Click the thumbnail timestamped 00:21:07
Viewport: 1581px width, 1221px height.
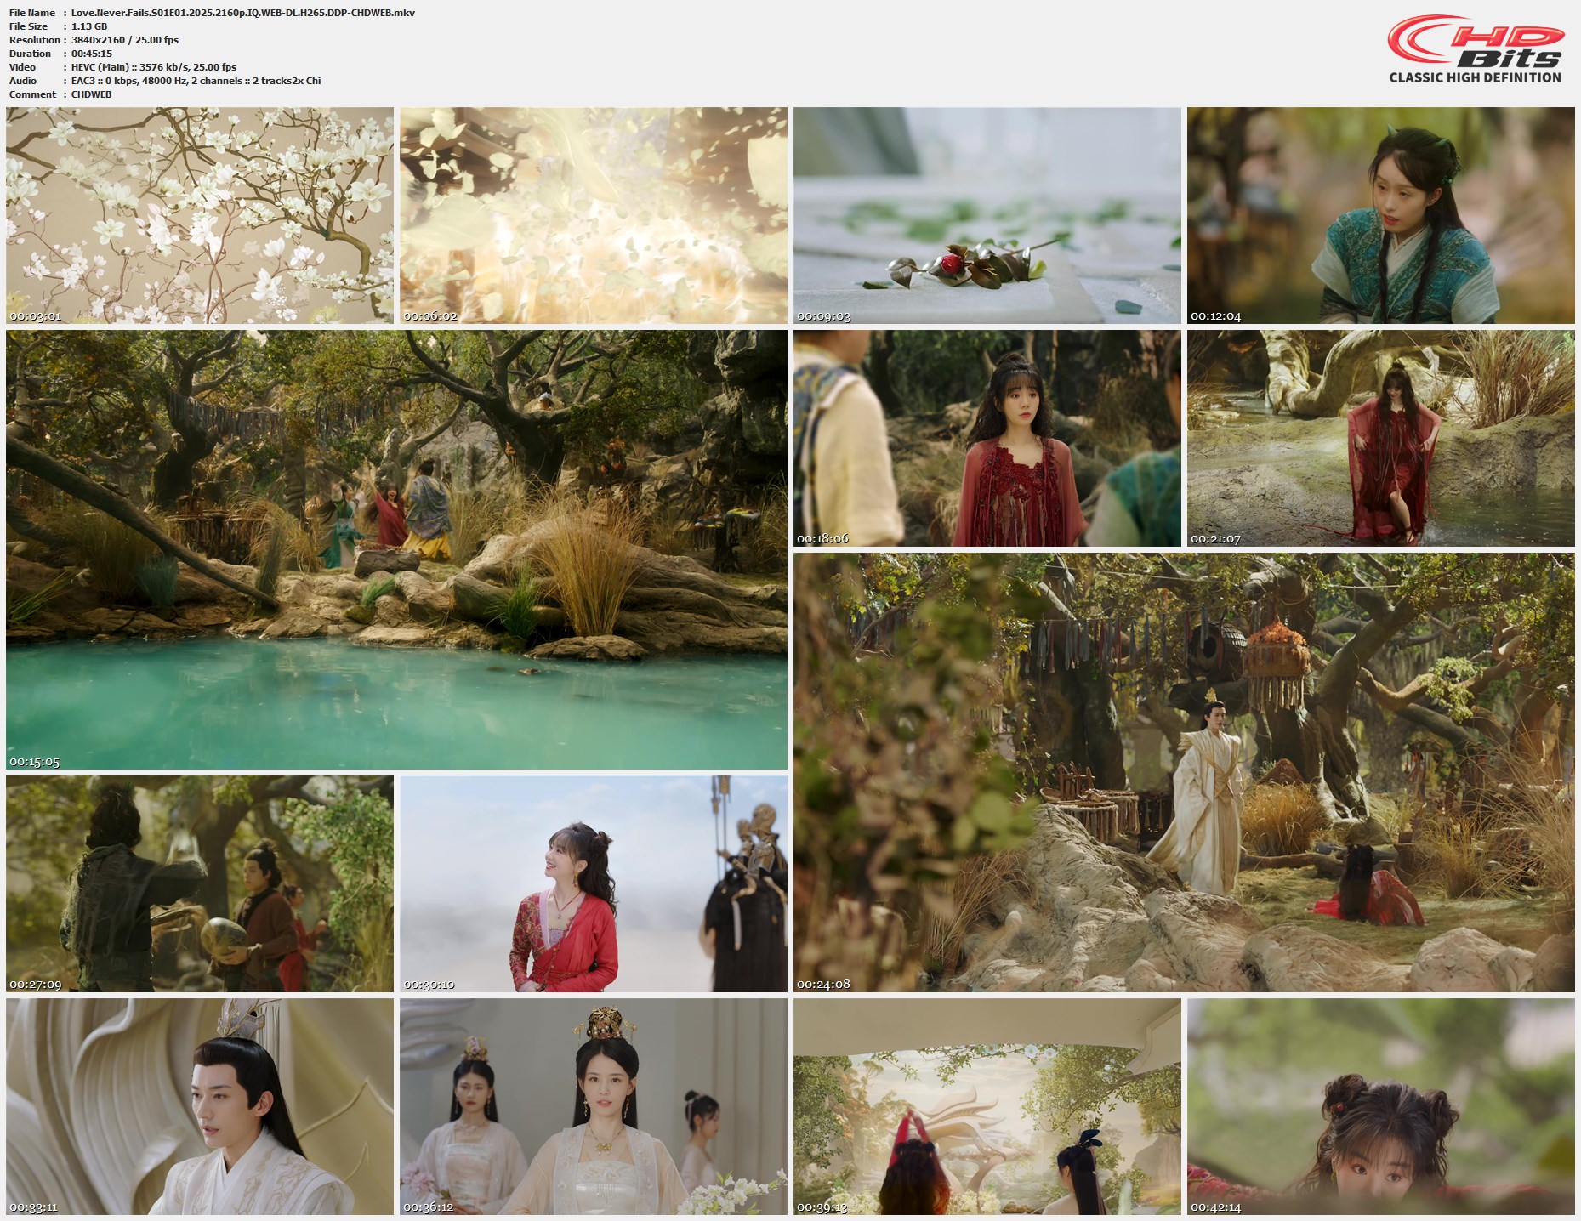(1381, 439)
